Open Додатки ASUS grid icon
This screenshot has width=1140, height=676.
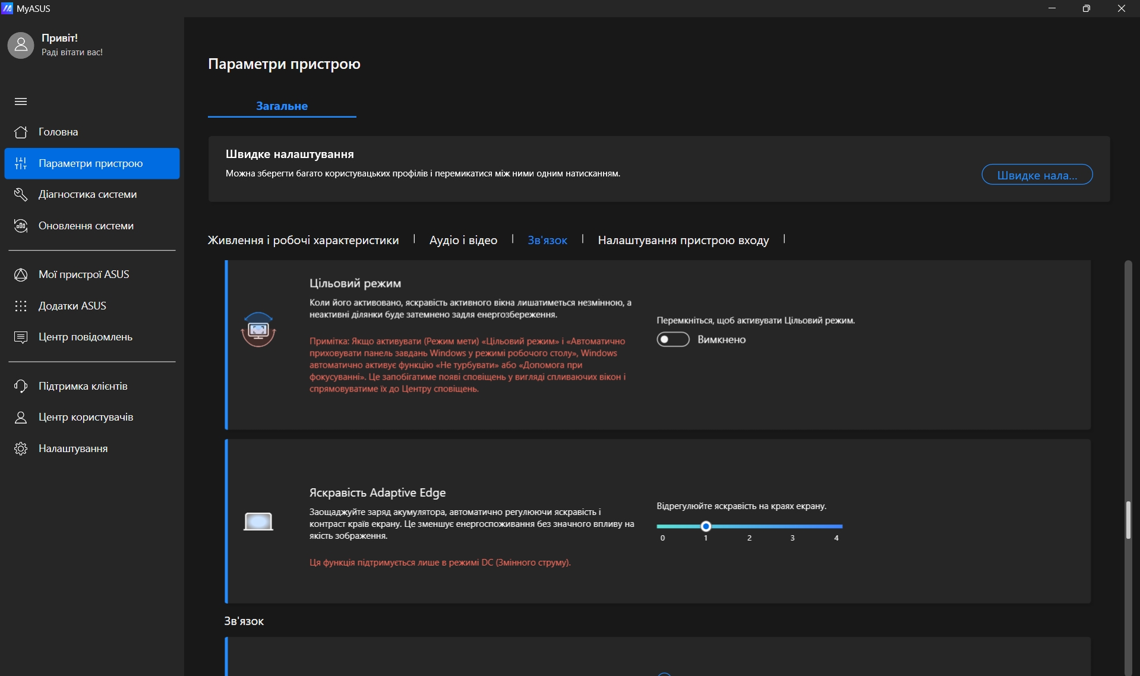(21, 306)
